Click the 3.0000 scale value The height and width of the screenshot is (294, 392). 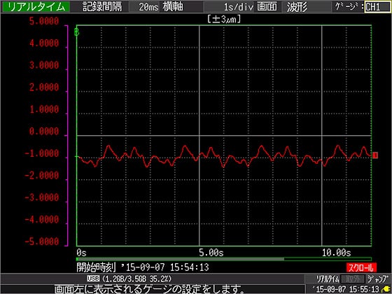click(x=44, y=65)
